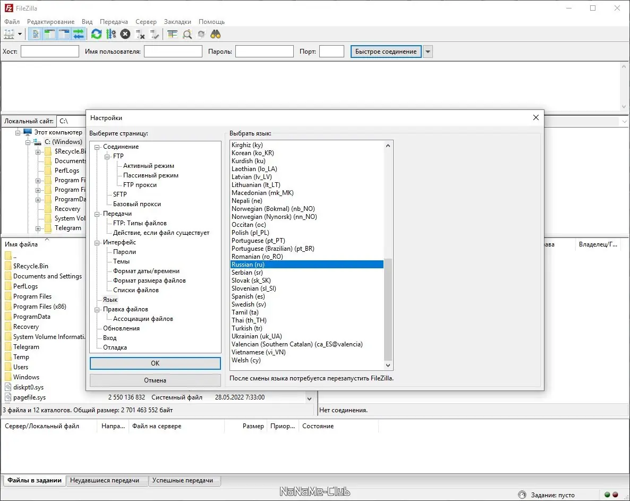Select Ukrainian (uk_UA) language
This screenshot has width=630, height=501.
point(257,336)
